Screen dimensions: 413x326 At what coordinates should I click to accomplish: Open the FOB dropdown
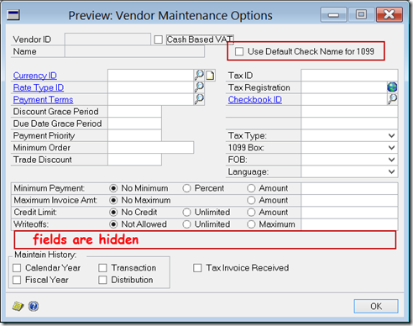click(391, 160)
